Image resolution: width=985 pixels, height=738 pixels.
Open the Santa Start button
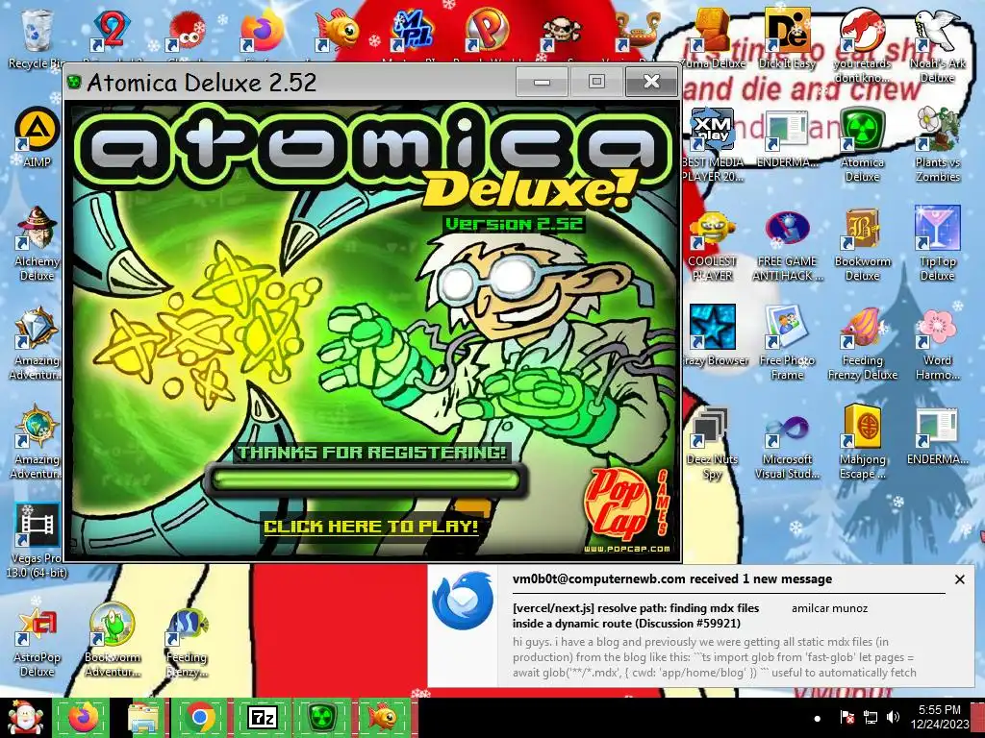(24, 717)
